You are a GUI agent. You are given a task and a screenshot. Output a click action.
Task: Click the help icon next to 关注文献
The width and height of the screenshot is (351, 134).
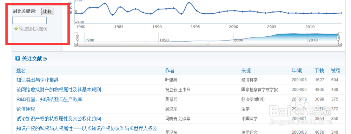pos(45,59)
